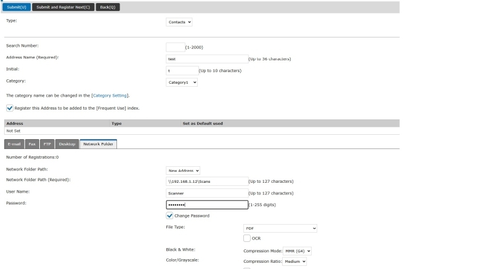Switch to the Desktop tab
This screenshot has height=269, width=478.
pyautogui.click(x=67, y=144)
